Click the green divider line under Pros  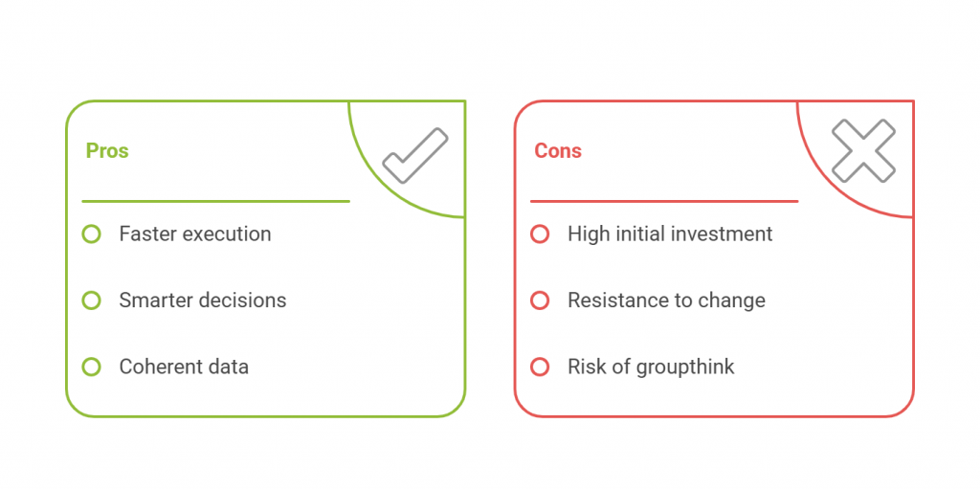(x=215, y=201)
